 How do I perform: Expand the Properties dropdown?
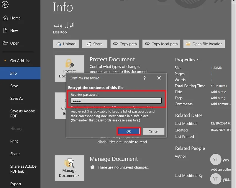(187, 60)
